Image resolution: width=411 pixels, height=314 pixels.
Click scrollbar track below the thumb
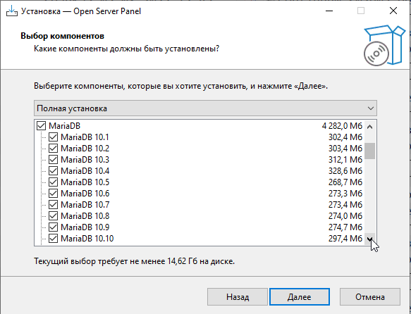369,196
